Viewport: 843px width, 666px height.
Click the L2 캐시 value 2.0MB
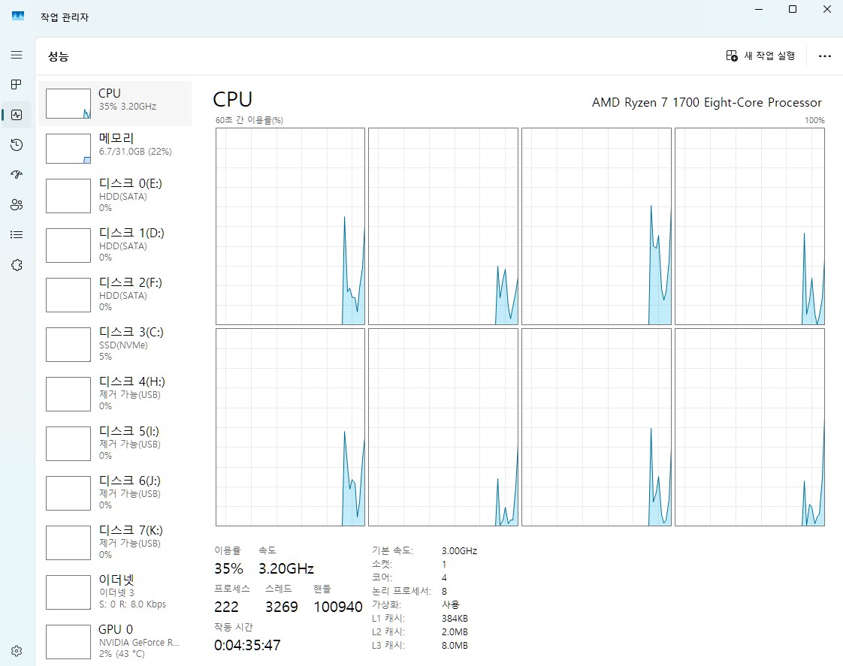pyautogui.click(x=455, y=632)
